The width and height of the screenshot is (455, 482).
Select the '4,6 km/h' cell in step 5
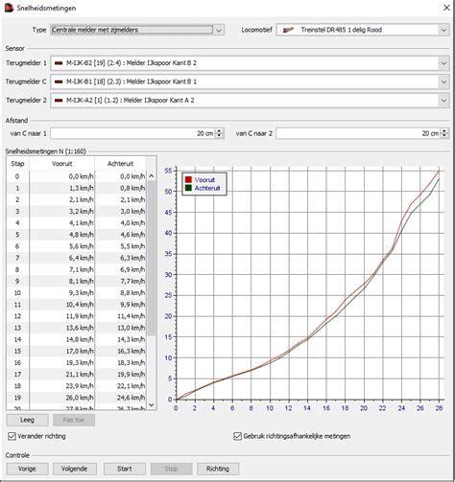click(120, 235)
